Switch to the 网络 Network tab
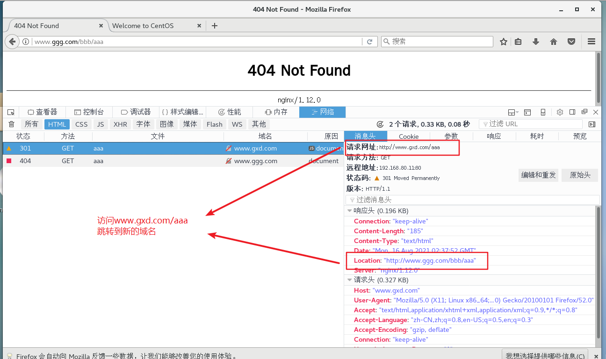The width and height of the screenshot is (606, 359). coord(323,112)
